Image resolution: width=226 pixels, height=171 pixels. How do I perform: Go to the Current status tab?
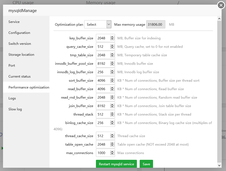(x=19, y=76)
